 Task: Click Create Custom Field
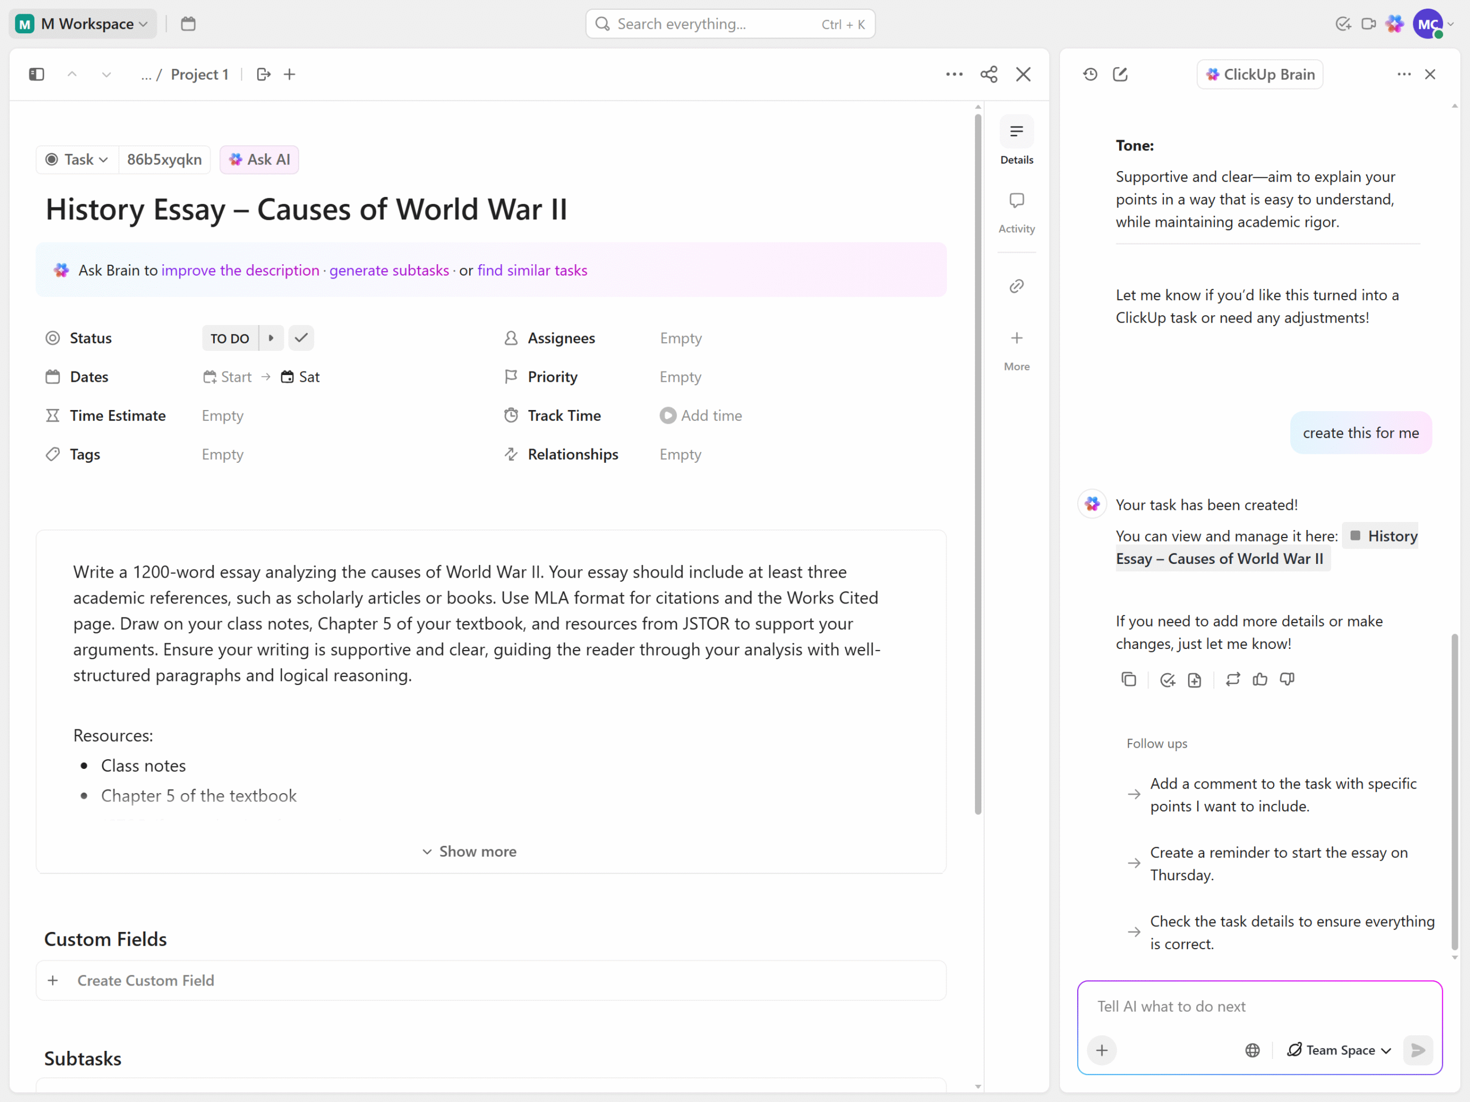pyautogui.click(x=491, y=980)
